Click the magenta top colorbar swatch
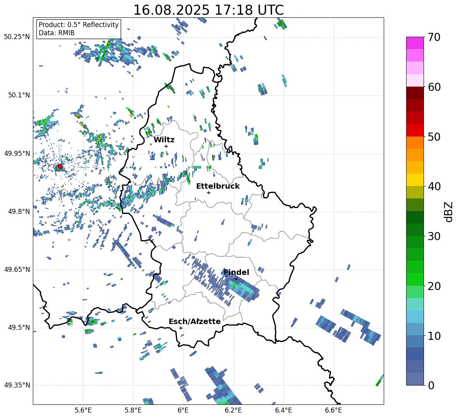This screenshot has width=458, height=418. 415,43
